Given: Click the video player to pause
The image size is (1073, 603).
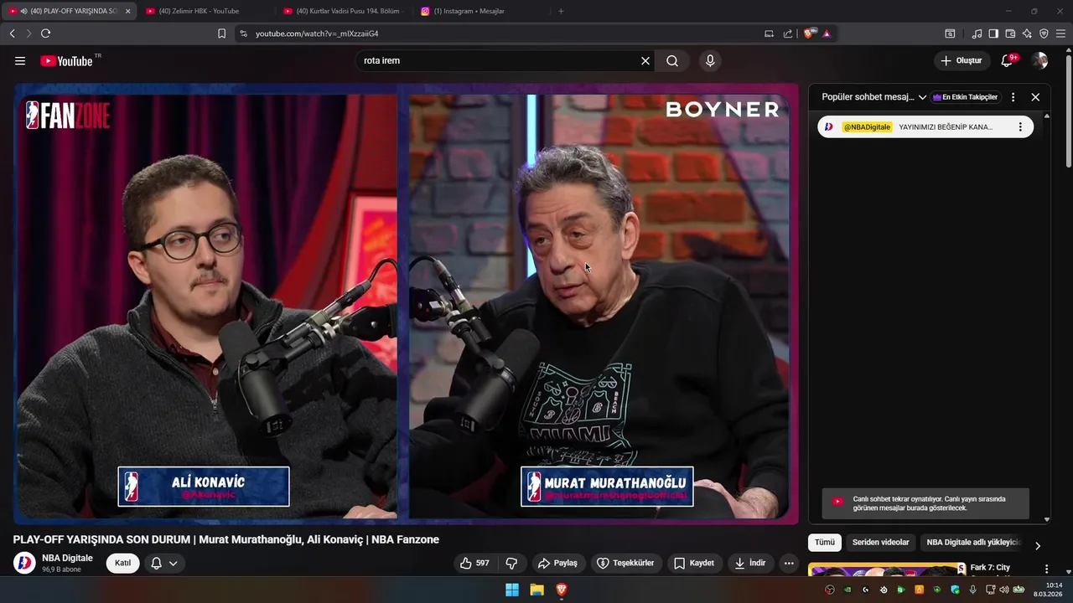Looking at the screenshot, I should tap(406, 303).
